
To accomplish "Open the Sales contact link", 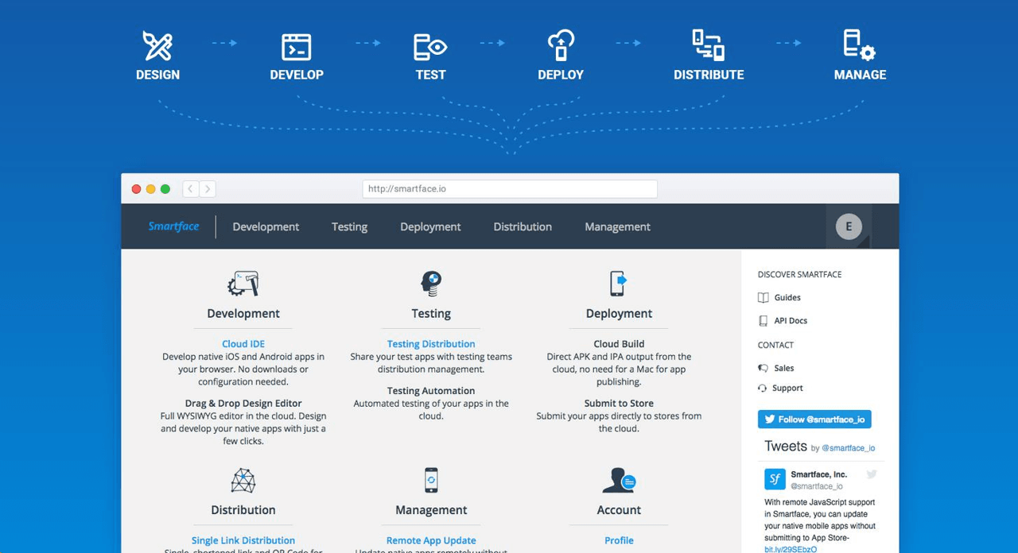I will pos(784,369).
